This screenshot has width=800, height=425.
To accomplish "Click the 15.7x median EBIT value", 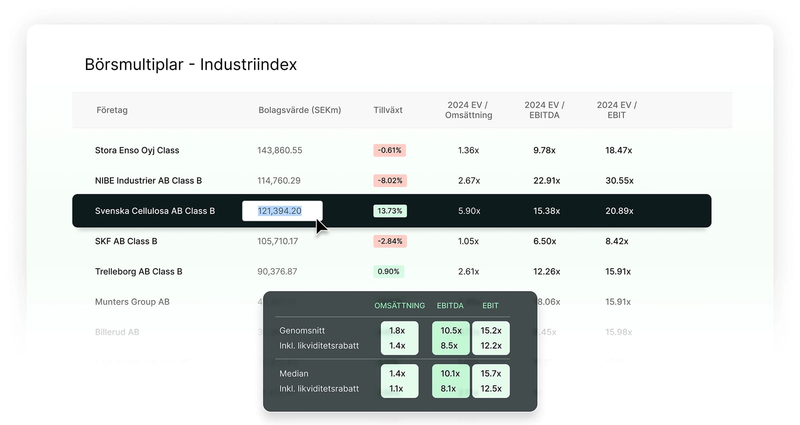I will pyautogui.click(x=491, y=374).
